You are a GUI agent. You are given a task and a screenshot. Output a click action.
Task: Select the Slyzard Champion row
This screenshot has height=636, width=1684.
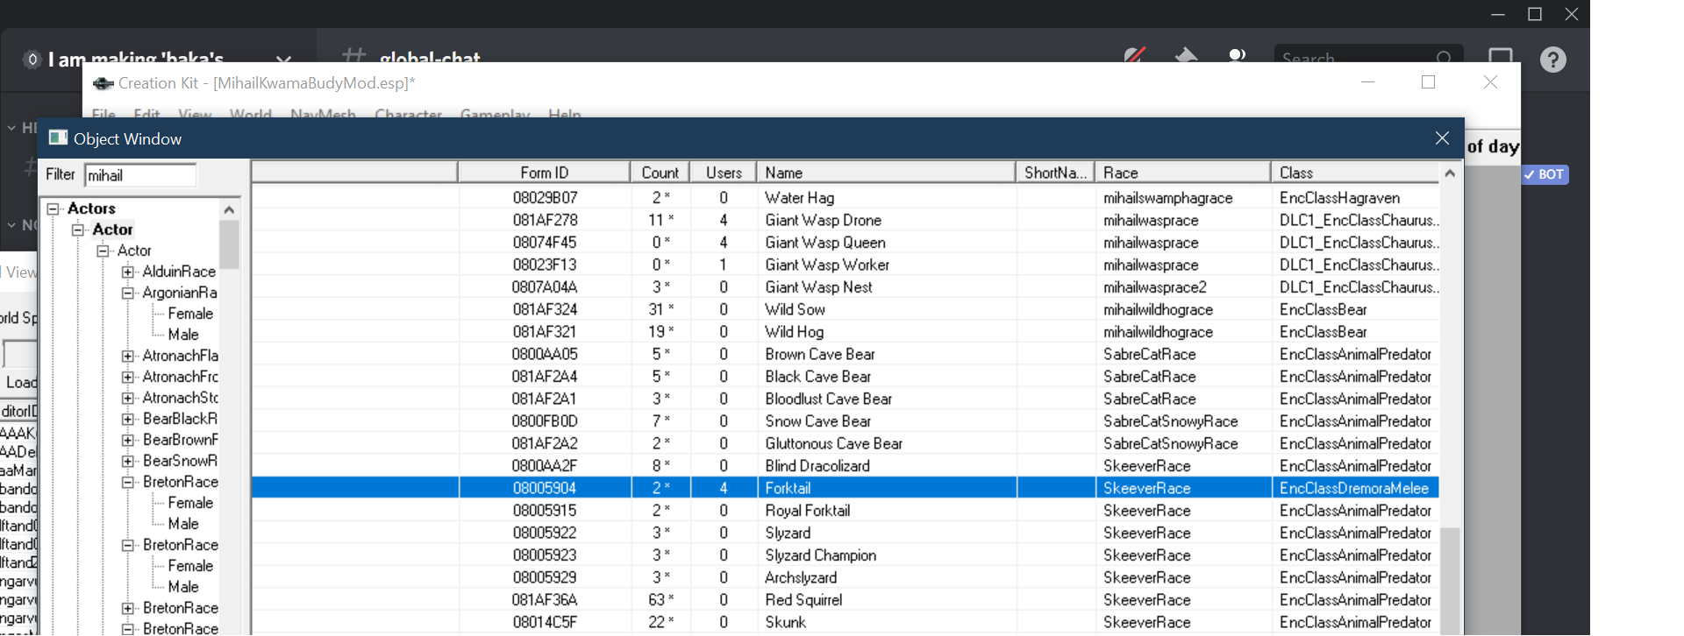846,555
